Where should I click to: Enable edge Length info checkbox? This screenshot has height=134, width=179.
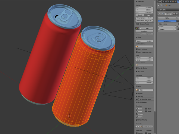coord(137,133)
